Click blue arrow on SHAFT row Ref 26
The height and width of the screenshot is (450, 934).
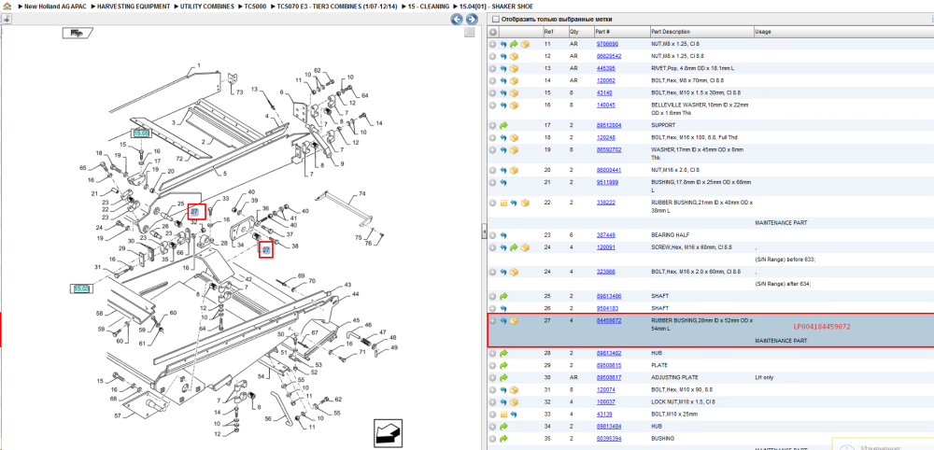click(503, 308)
